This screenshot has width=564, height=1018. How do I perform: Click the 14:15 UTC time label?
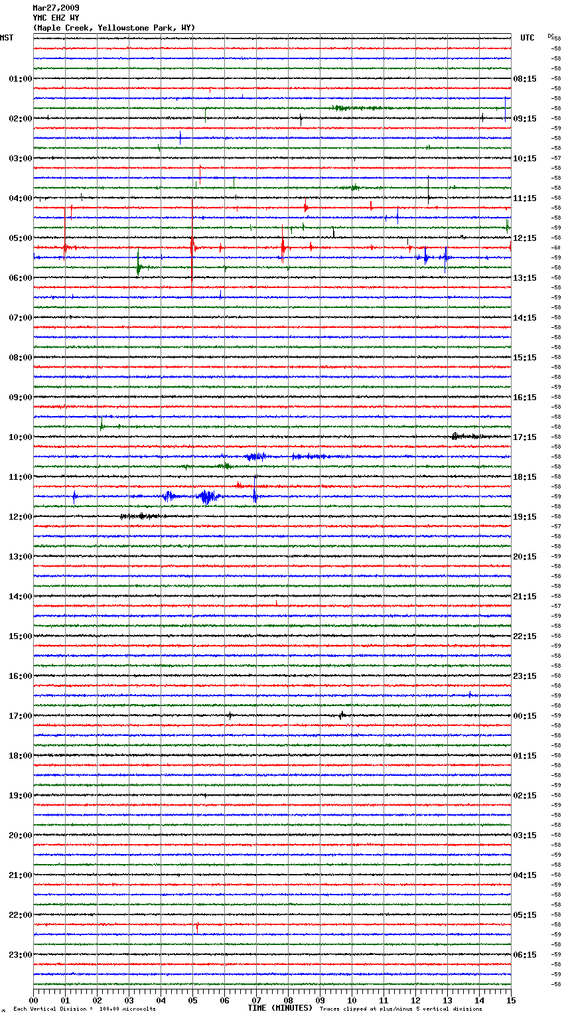tap(525, 318)
